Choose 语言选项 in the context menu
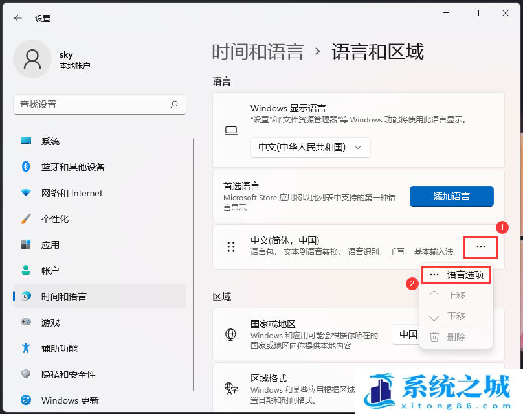Image resolution: width=523 pixels, height=414 pixels. pyautogui.click(x=456, y=275)
